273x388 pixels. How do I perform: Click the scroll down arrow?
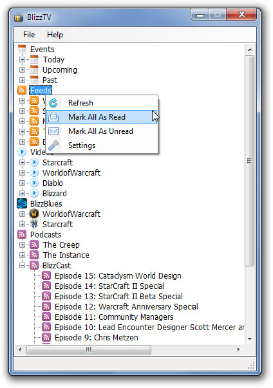click(250, 338)
